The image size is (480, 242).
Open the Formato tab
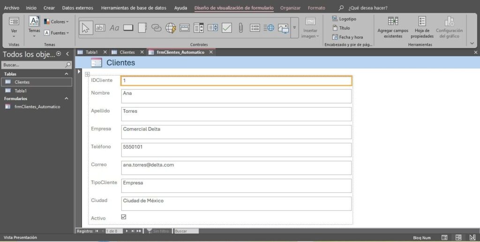[x=316, y=8]
